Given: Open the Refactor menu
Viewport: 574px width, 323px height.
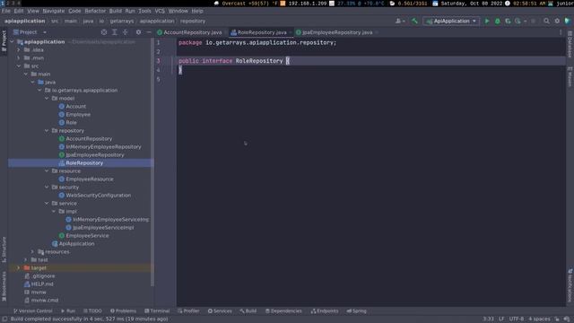Looking at the screenshot, I should click(x=95, y=11).
